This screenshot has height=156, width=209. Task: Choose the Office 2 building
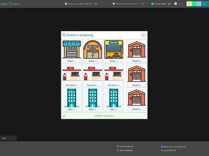click(93, 99)
